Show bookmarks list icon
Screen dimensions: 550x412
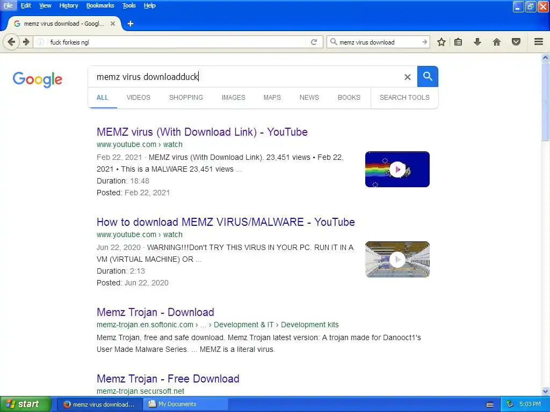[458, 42]
